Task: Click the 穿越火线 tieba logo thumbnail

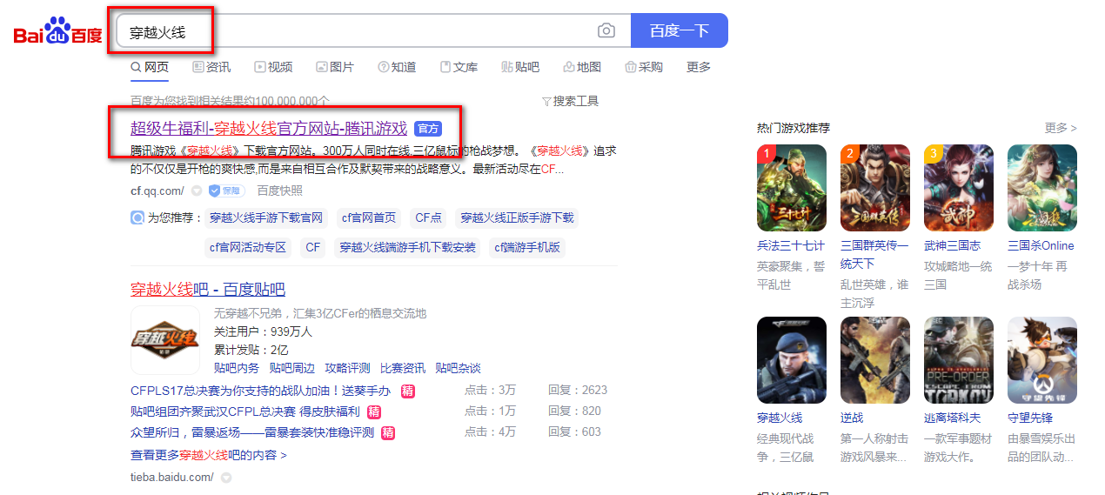Action: pyautogui.click(x=165, y=339)
